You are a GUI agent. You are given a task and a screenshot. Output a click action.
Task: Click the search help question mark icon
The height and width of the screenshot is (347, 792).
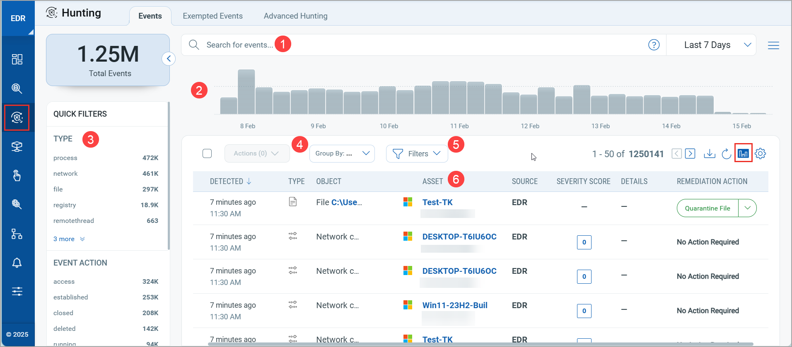pyautogui.click(x=654, y=45)
